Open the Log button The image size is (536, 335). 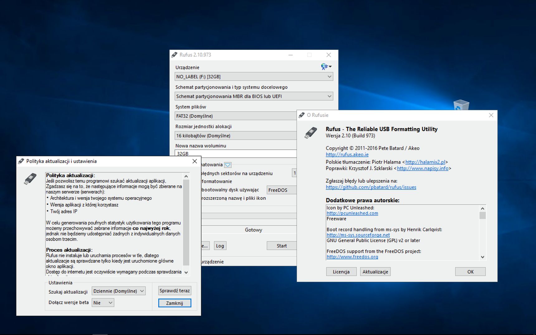coord(220,246)
